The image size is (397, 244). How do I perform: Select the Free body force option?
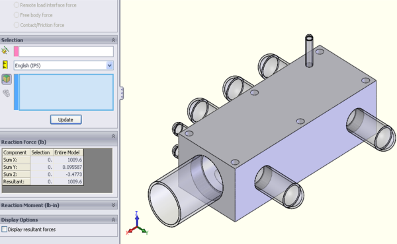click(x=17, y=15)
